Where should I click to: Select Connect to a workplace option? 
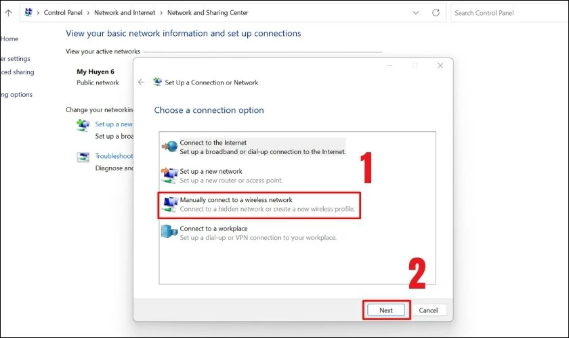249,233
